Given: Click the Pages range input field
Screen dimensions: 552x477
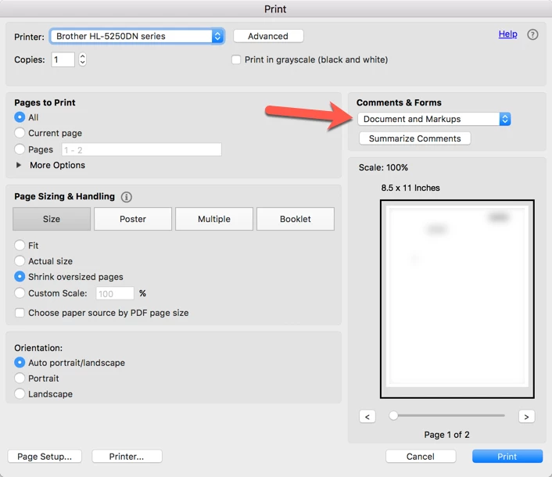Looking at the screenshot, I should point(142,149).
